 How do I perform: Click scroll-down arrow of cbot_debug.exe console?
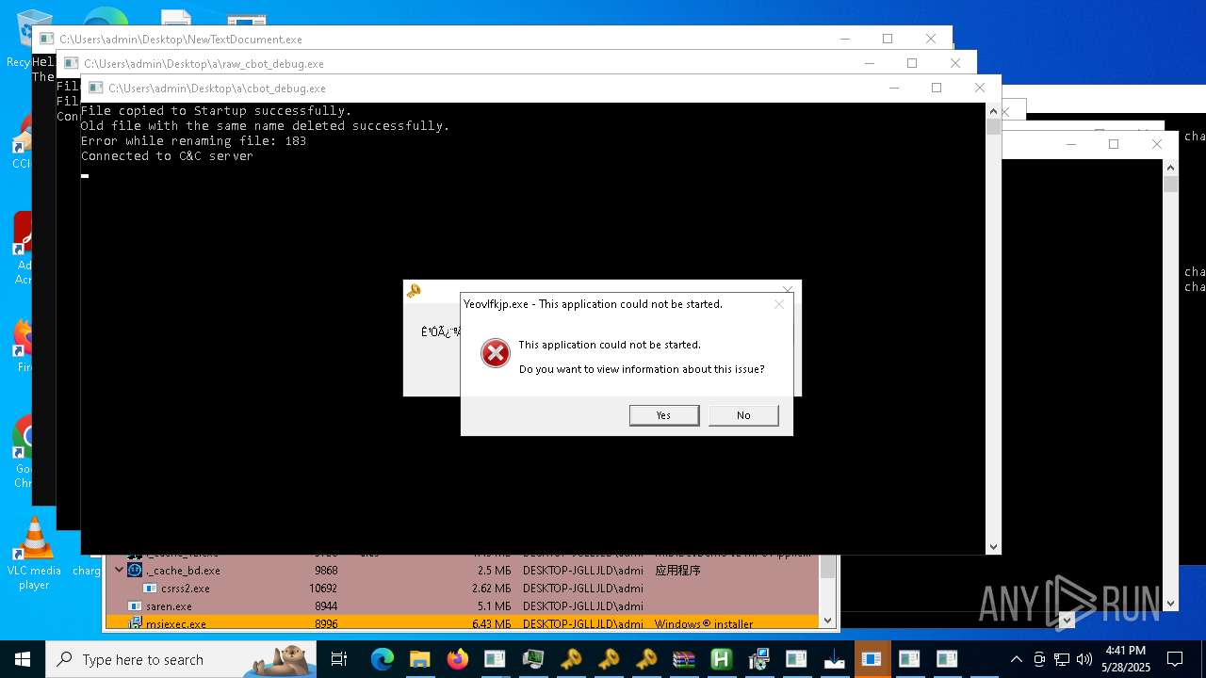[993, 546]
